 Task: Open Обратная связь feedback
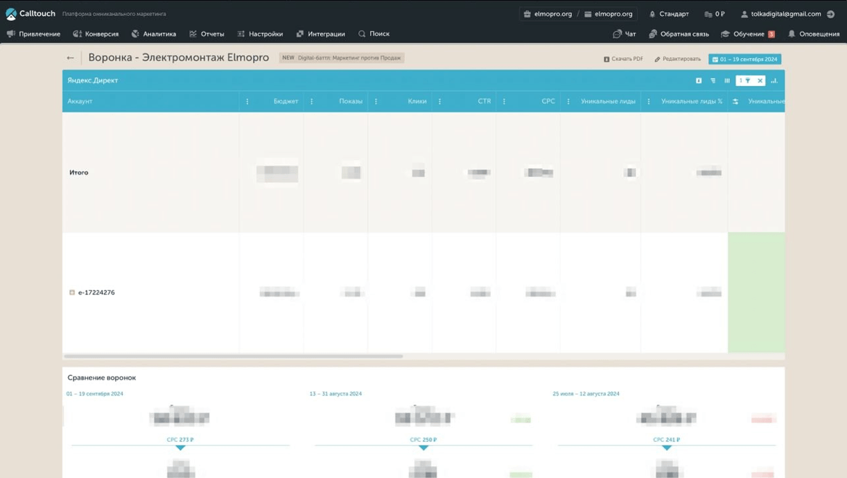point(679,34)
